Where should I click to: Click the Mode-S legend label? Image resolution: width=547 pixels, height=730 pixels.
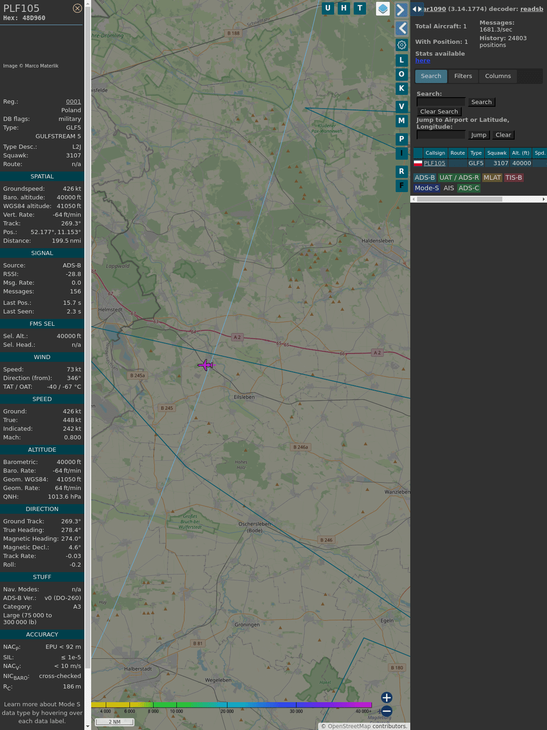point(427,188)
